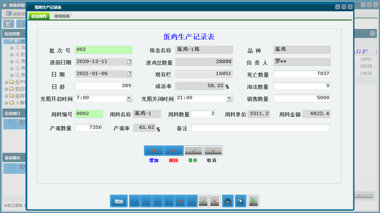380x213 pixels.
Task: Go to next record in bottom navigator
Action: tap(157, 201)
